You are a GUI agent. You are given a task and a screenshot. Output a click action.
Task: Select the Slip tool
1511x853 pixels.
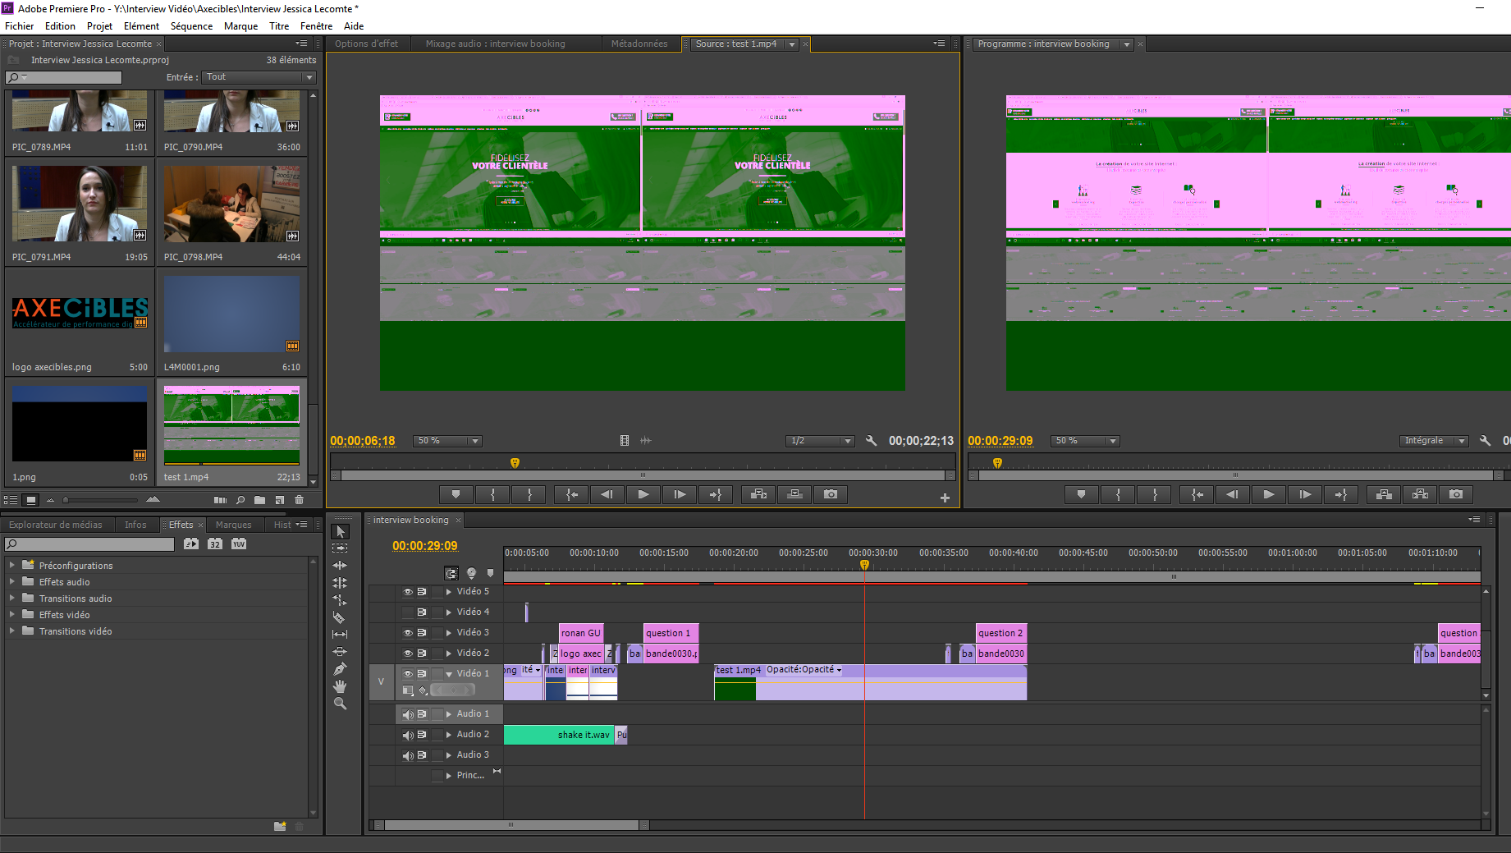point(340,634)
